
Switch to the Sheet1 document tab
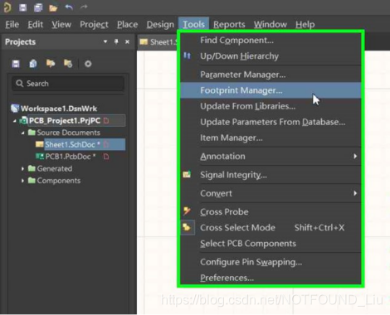click(x=158, y=42)
